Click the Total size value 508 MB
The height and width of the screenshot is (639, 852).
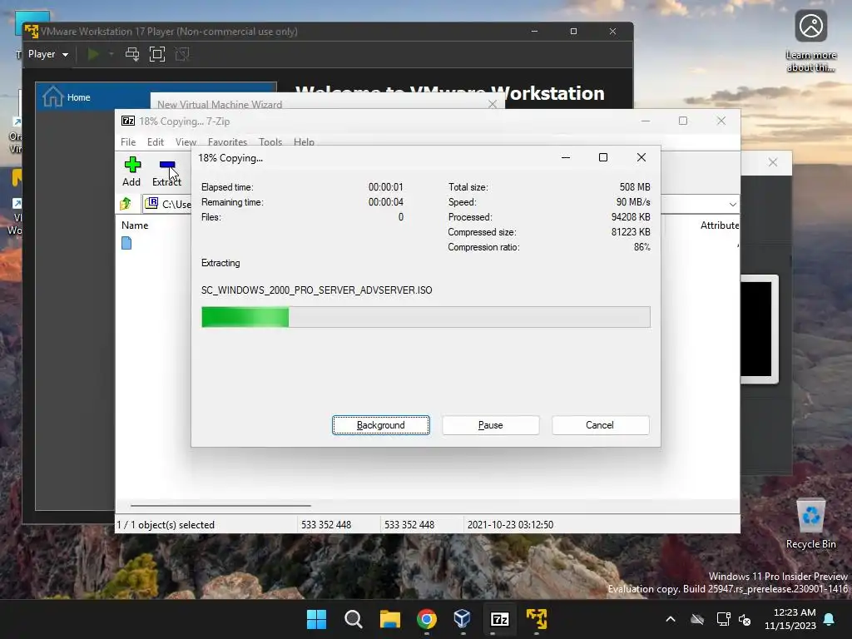635,187
